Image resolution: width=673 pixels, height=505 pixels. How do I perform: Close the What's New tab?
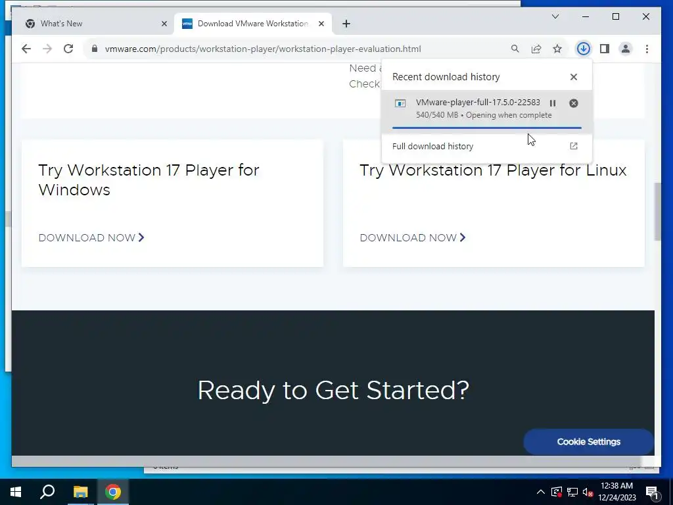164,24
